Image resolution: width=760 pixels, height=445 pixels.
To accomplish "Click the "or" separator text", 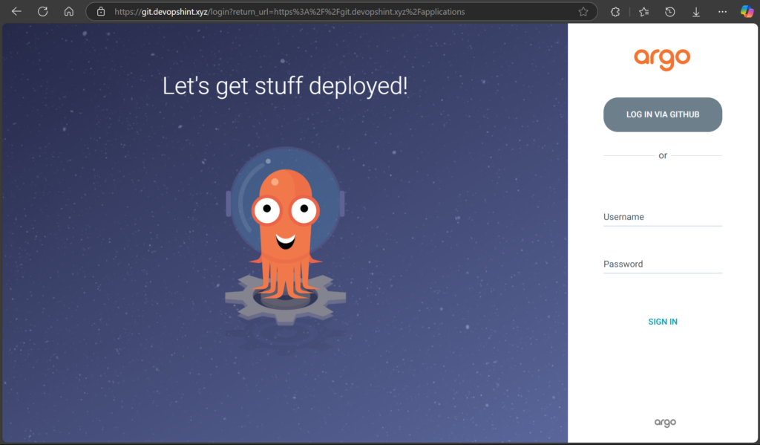I will [663, 155].
